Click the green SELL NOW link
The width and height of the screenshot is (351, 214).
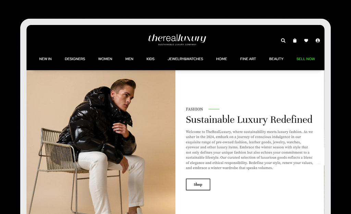[x=305, y=59]
